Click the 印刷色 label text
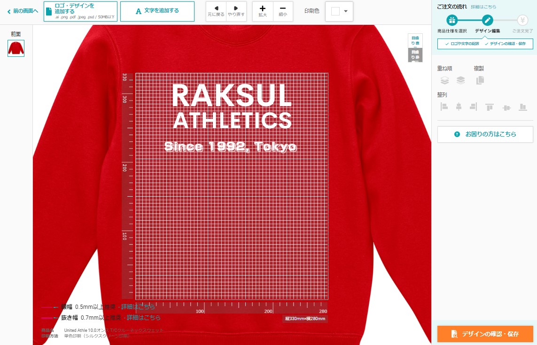 [x=311, y=11]
